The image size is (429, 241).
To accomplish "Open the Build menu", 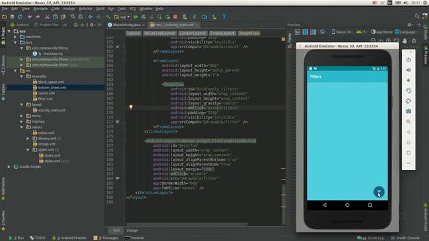I will (x=100, y=9).
